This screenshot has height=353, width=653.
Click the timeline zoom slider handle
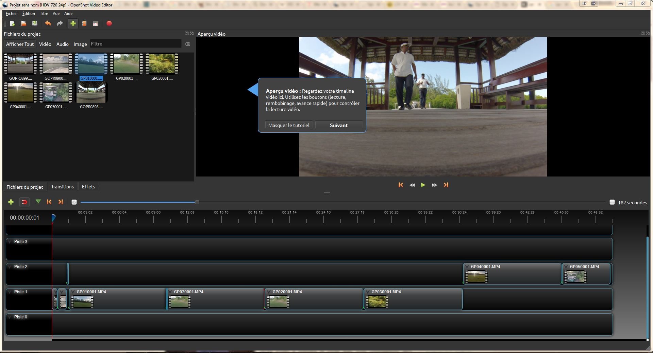point(197,202)
